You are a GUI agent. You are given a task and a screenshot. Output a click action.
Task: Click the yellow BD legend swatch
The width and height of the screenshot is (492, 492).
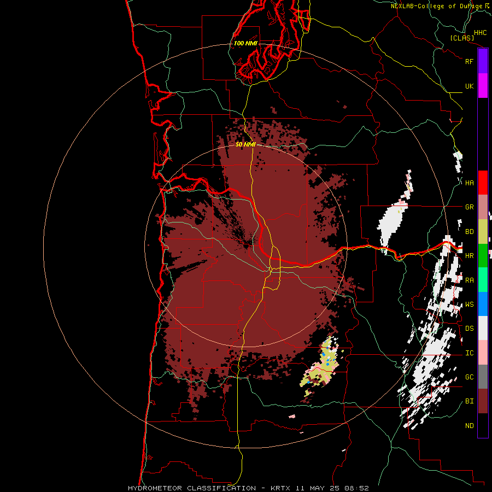click(483, 232)
